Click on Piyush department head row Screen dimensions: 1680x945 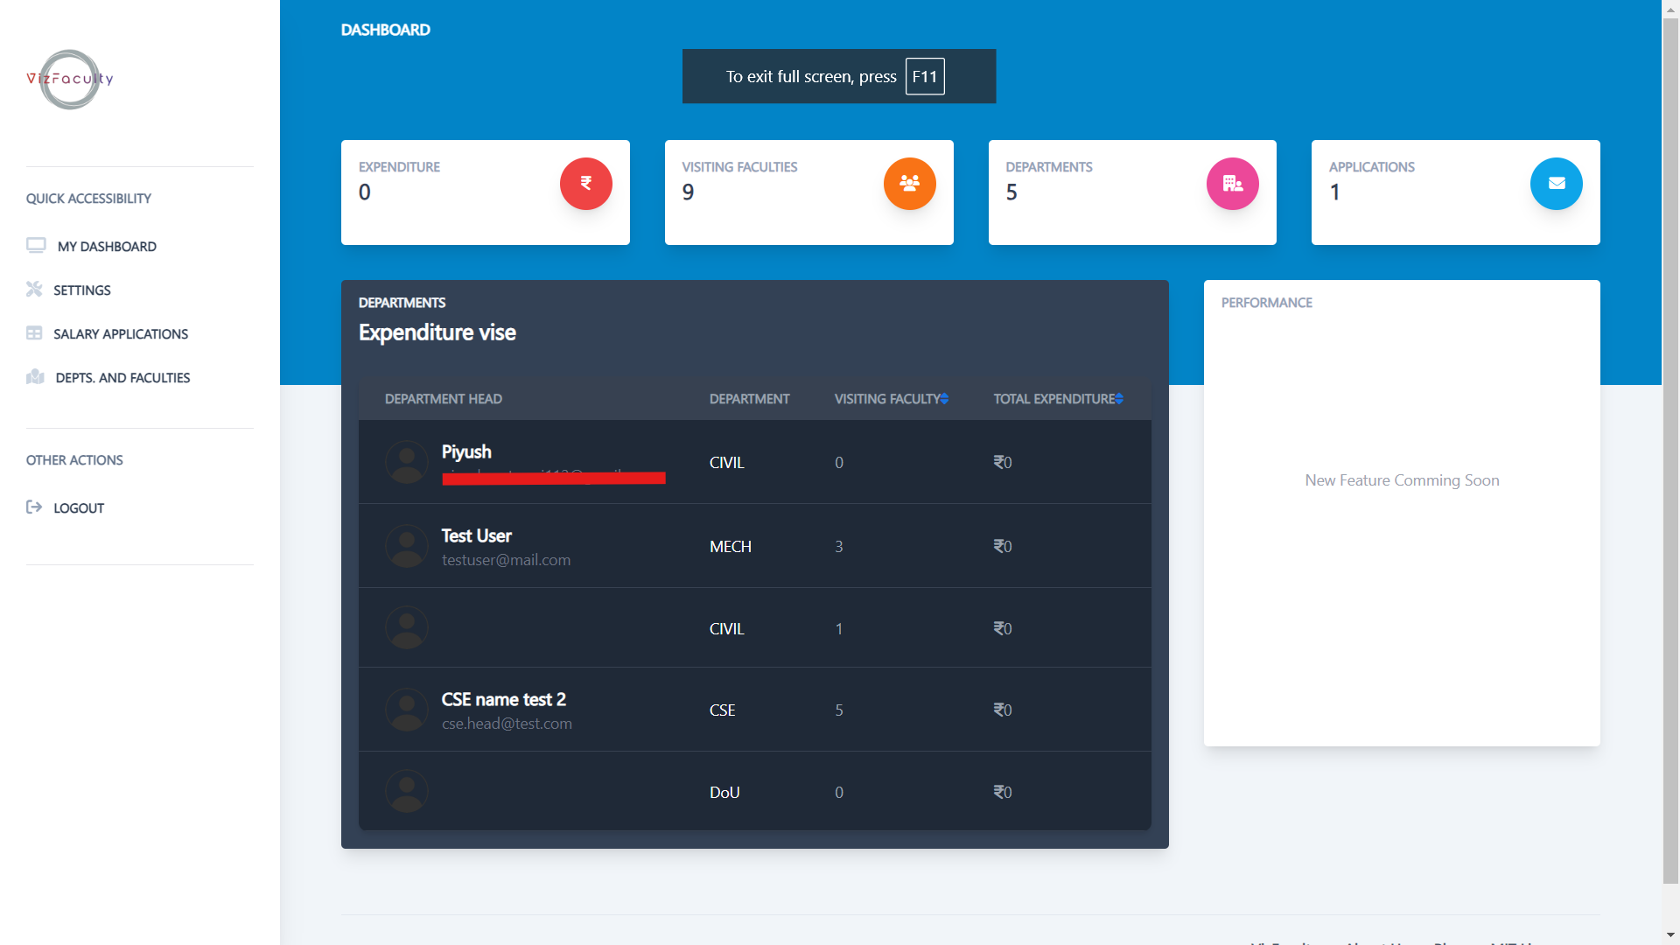tap(754, 461)
